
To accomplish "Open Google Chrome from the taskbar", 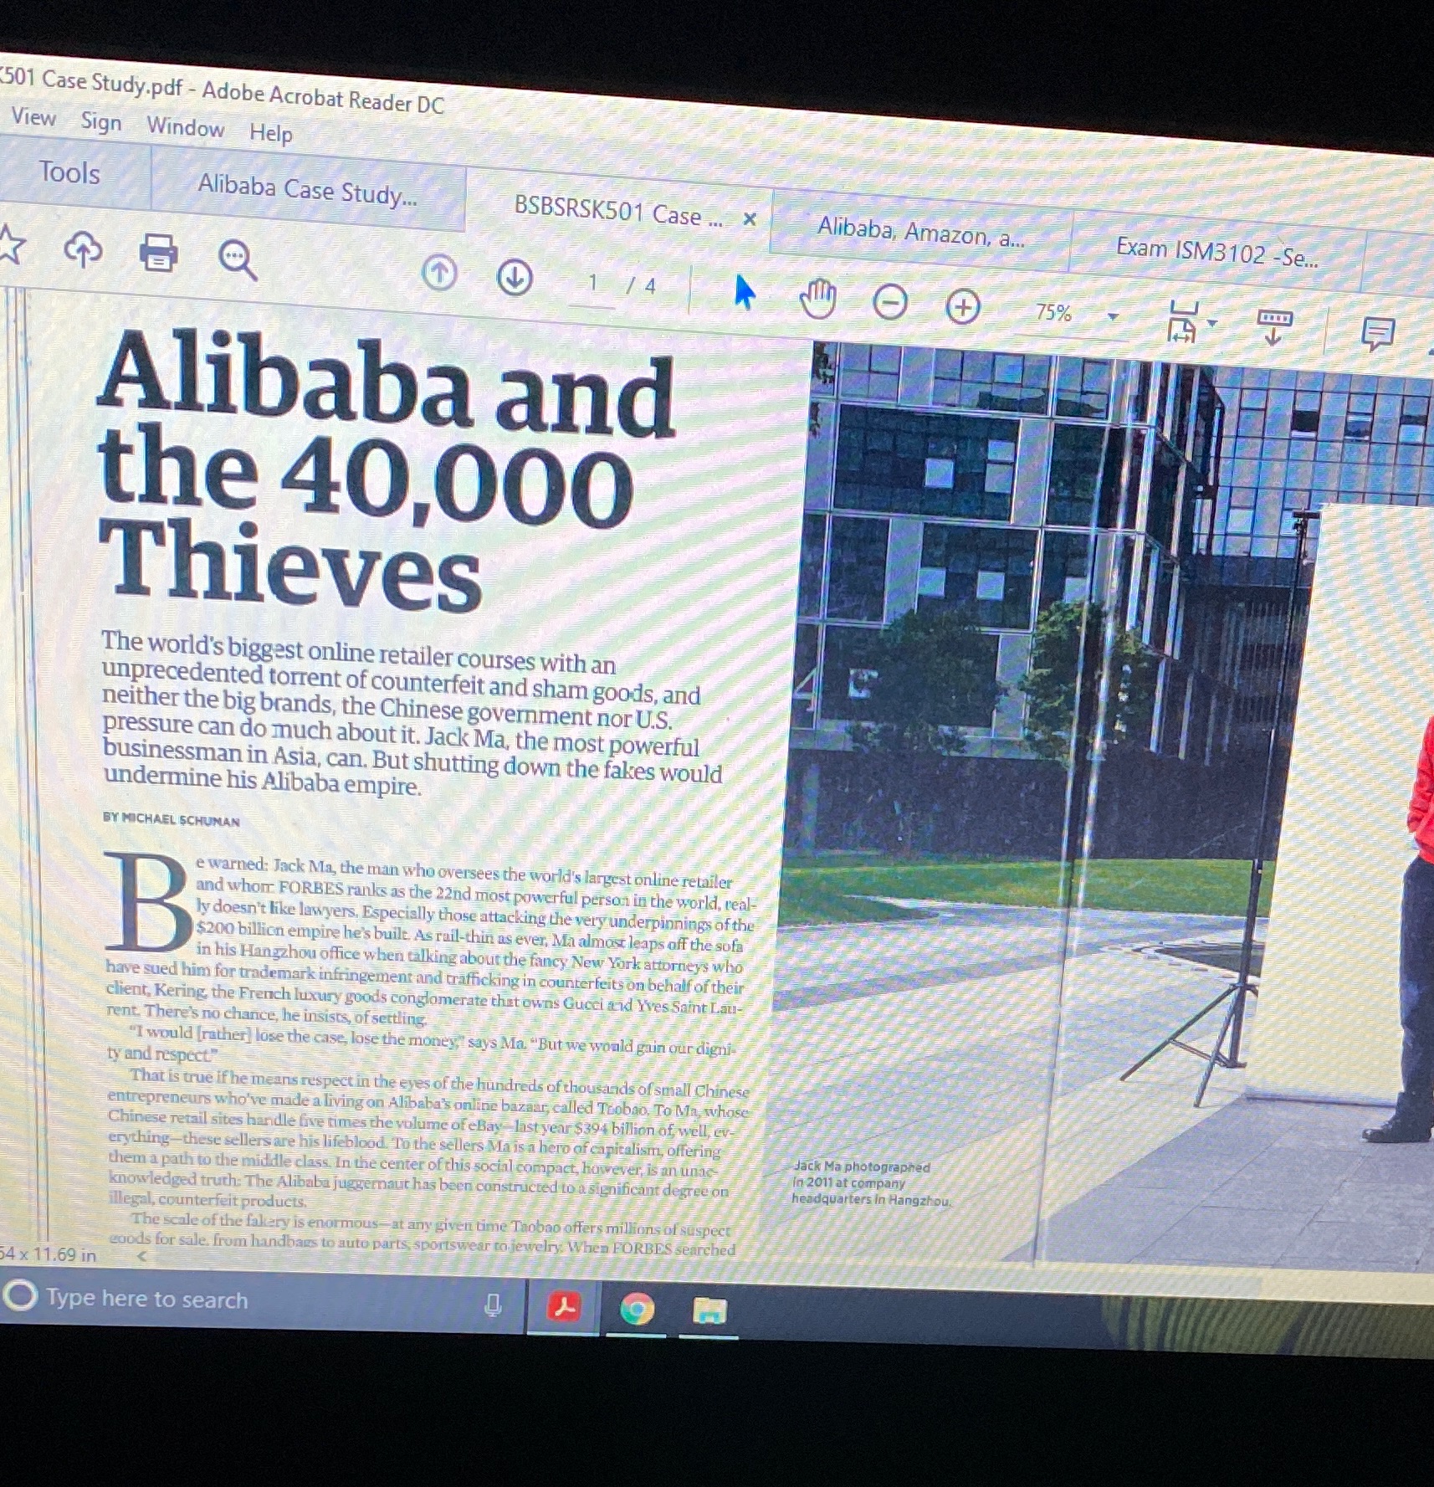I will [x=637, y=1309].
